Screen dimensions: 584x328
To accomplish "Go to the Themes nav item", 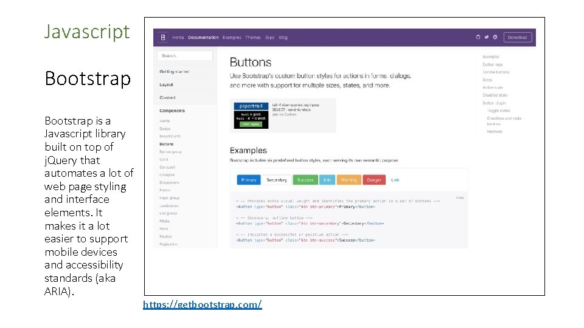I will (x=253, y=38).
